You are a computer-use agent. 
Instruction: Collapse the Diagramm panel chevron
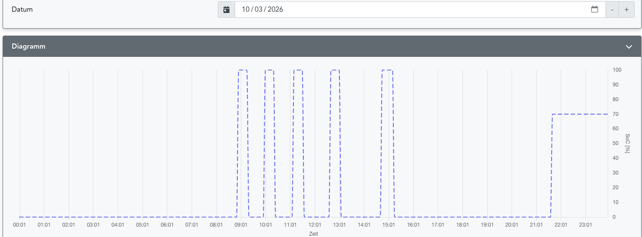coord(629,46)
